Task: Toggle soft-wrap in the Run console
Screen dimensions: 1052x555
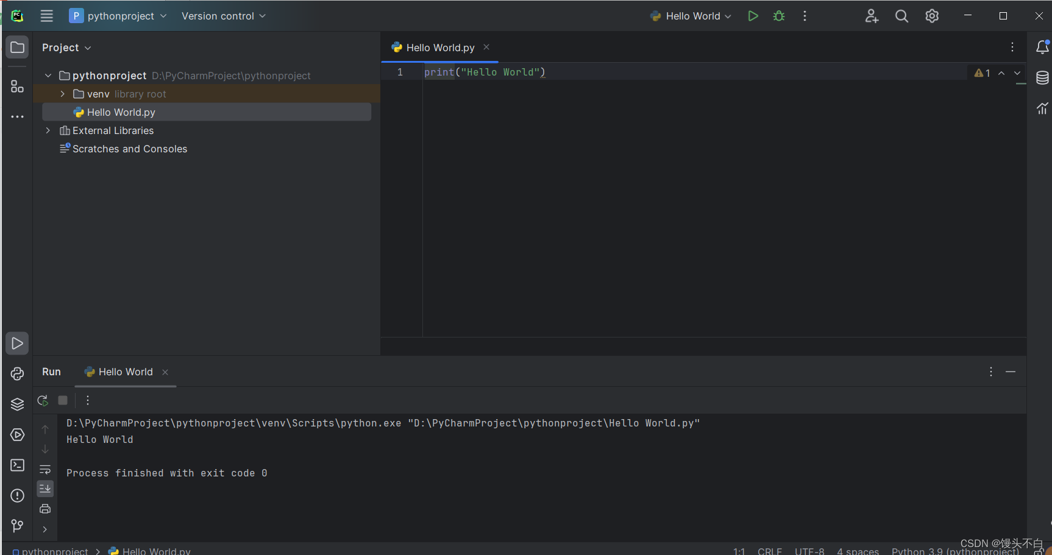Action: [x=45, y=469]
